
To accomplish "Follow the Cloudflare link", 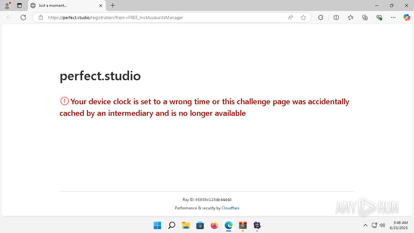I will click(230, 208).
